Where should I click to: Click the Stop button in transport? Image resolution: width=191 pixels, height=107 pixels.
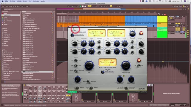point(83,6)
